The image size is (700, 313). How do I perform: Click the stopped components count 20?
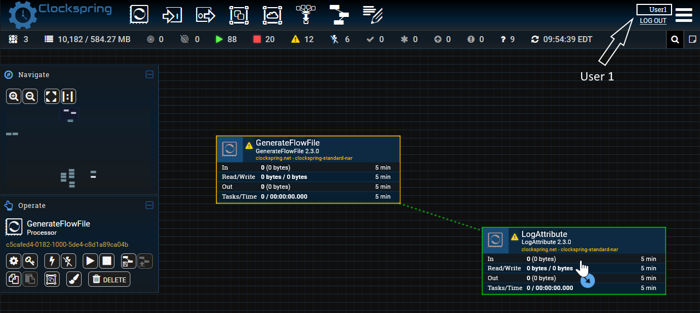(x=264, y=39)
